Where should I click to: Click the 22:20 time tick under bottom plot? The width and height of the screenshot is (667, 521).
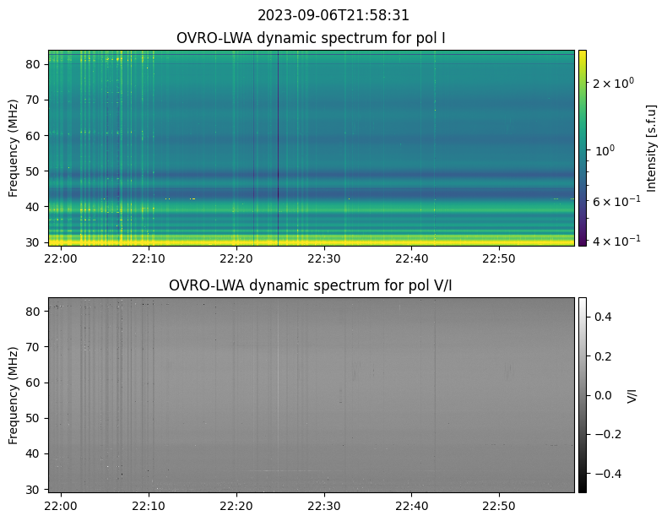click(236, 504)
